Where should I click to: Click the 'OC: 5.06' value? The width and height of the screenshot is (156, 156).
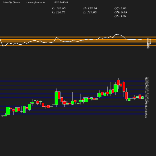pos(120,8)
